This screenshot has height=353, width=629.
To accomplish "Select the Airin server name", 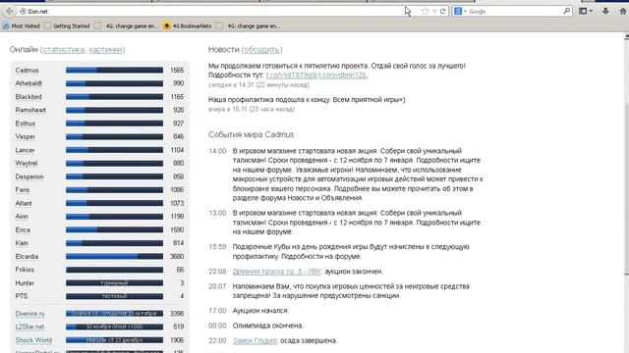I will pyautogui.click(x=22, y=217).
